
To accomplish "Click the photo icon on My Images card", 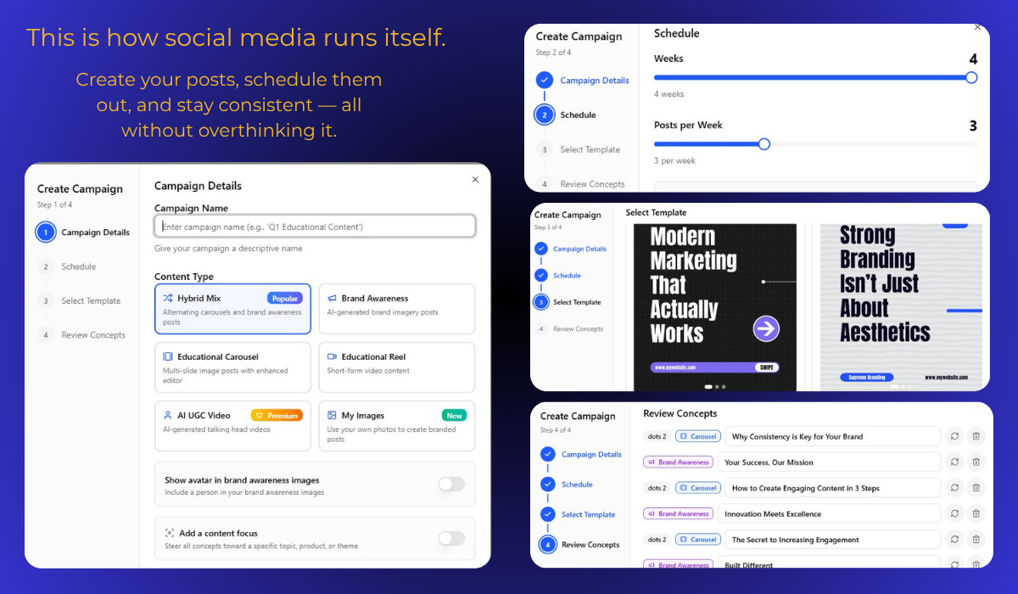I will click(x=332, y=415).
